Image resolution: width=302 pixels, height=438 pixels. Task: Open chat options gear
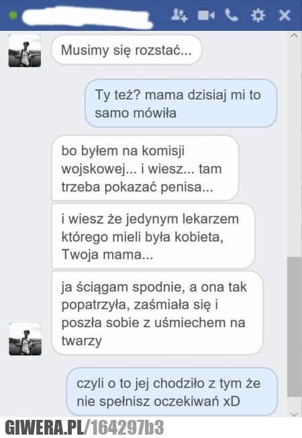tap(258, 15)
